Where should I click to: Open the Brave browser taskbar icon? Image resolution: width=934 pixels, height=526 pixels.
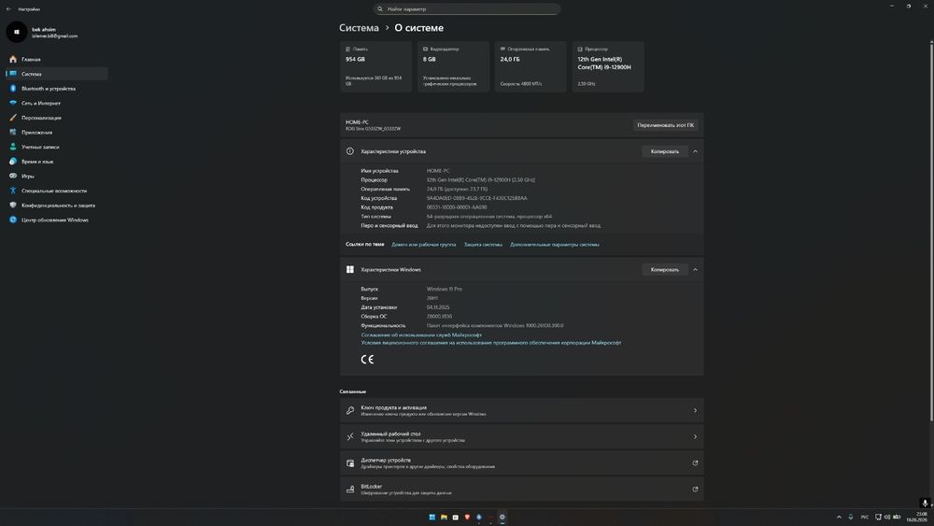467,517
